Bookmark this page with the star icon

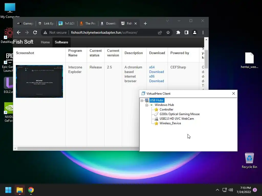[168, 32]
